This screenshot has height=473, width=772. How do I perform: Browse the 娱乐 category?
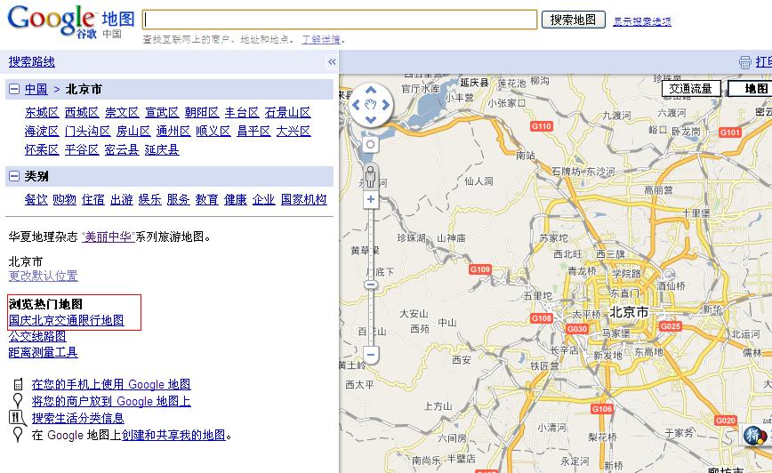pos(150,199)
